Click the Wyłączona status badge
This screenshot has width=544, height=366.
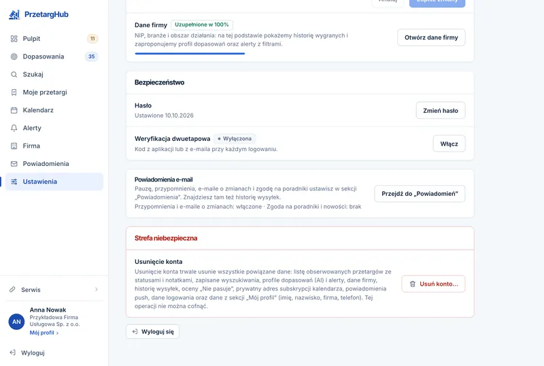235,139
